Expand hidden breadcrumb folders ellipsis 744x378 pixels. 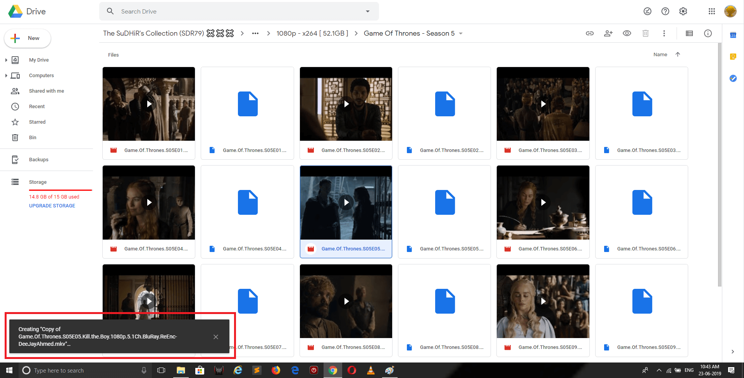click(x=255, y=33)
